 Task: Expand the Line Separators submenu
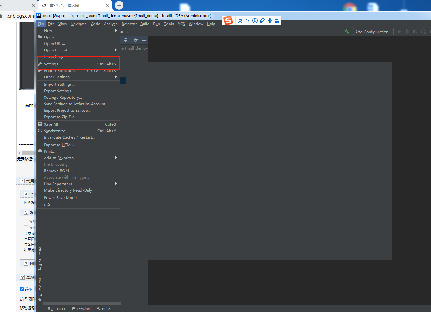coord(78,184)
